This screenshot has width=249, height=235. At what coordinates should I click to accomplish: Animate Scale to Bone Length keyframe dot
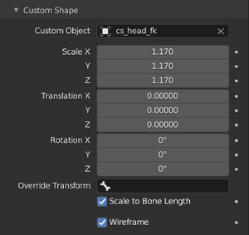coord(236,202)
